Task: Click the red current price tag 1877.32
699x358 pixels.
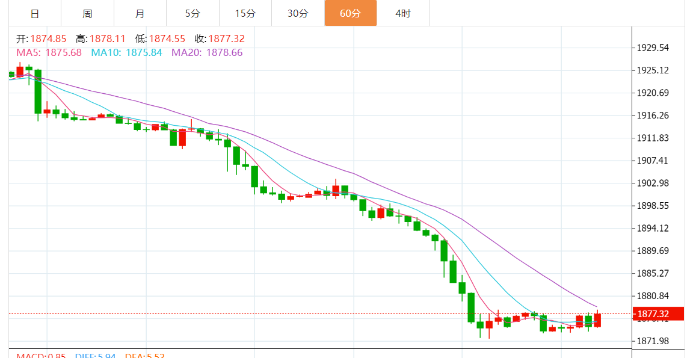Action: [658, 314]
